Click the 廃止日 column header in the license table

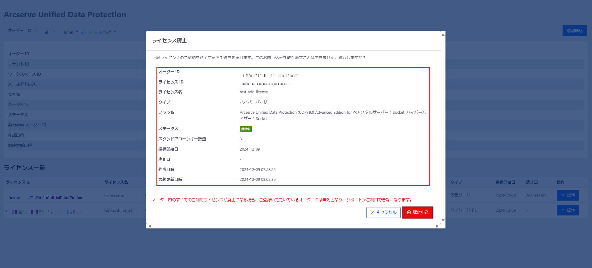point(532,182)
